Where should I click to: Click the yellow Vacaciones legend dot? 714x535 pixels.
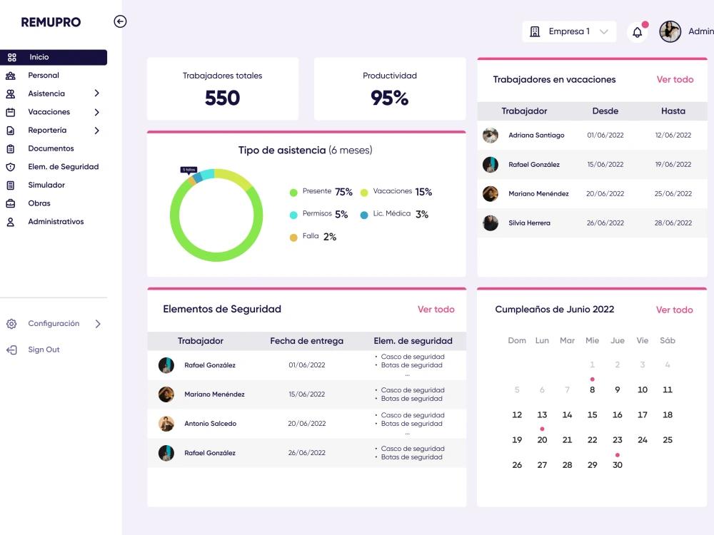pyautogui.click(x=364, y=193)
